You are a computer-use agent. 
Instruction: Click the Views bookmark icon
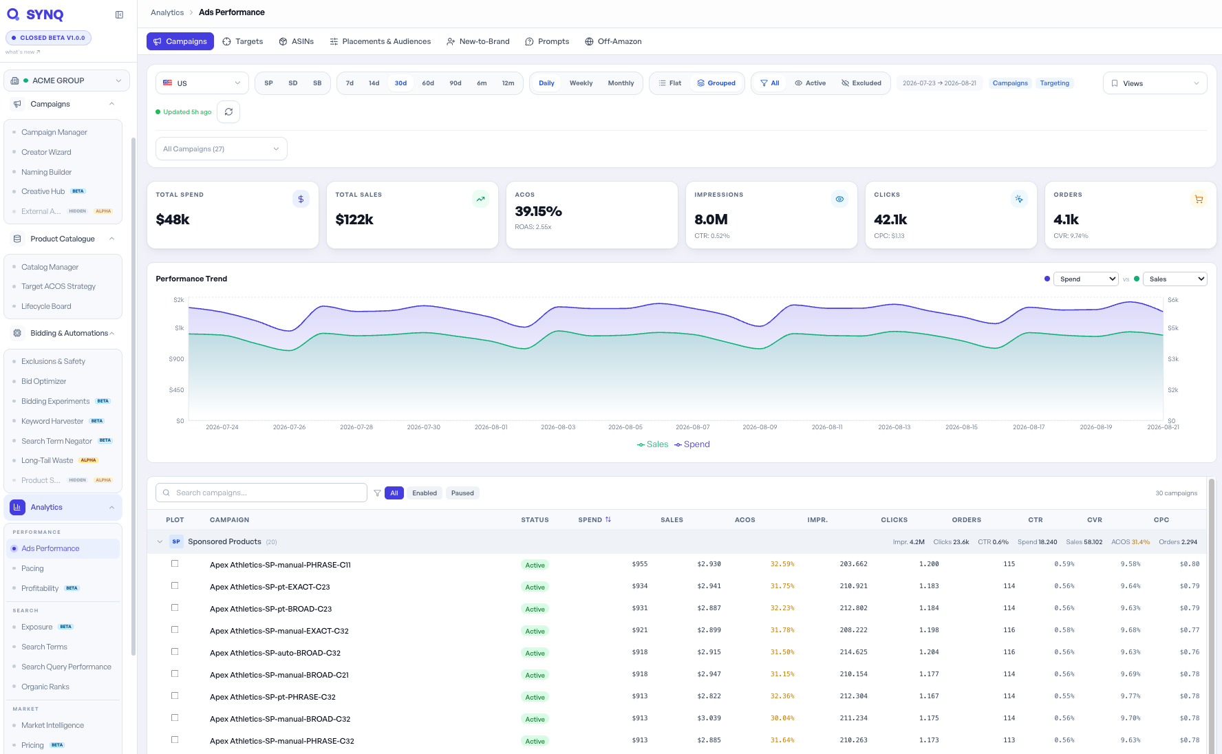pyautogui.click(x=1115, y=83)
